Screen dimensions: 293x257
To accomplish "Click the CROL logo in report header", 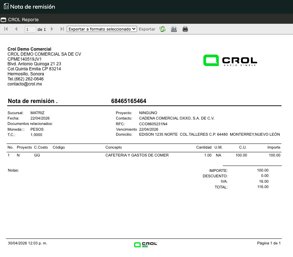I will 230,60.
